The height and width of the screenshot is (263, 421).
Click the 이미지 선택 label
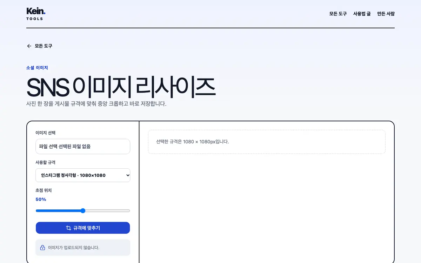[46, 133]
